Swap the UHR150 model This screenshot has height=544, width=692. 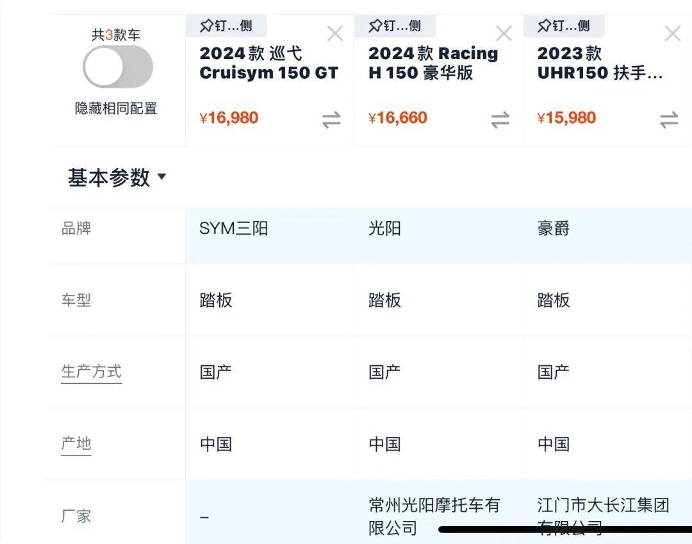[x=669, y=120]
